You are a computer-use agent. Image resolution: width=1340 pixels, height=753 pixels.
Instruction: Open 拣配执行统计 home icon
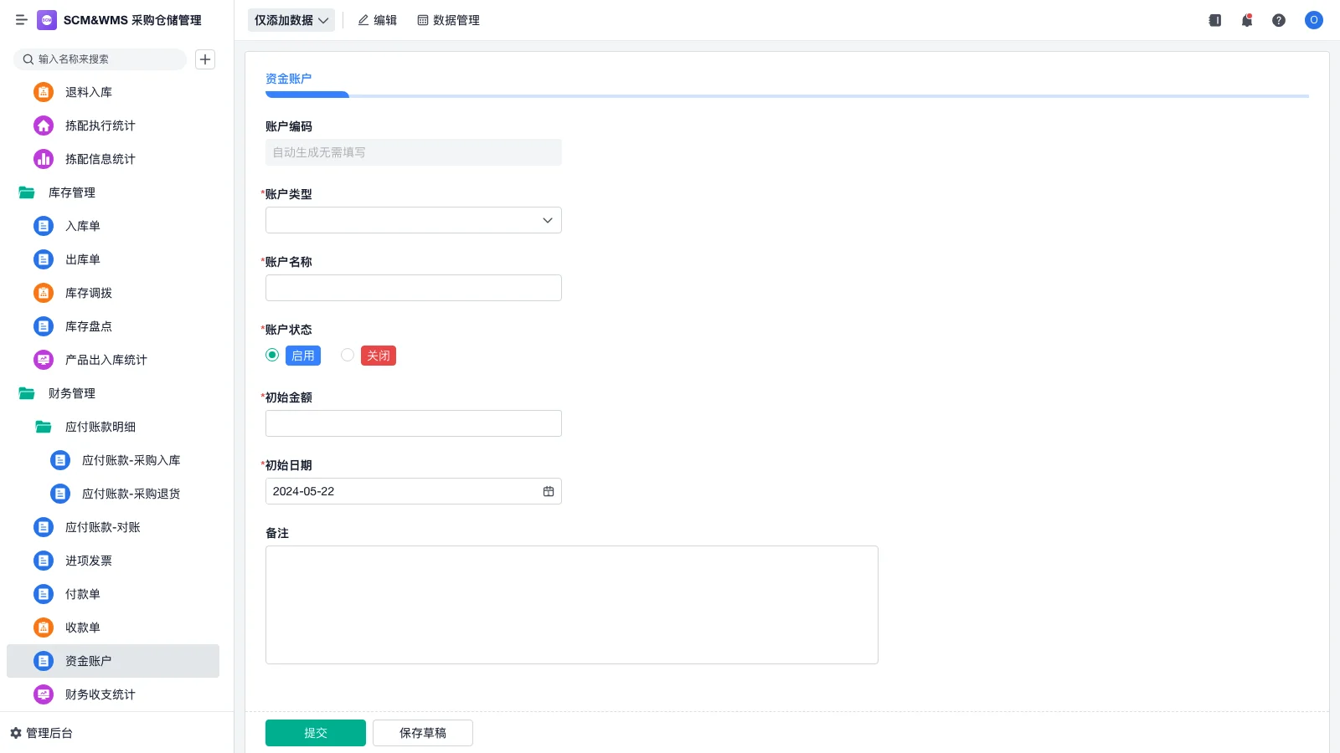(x=44, y=125)
